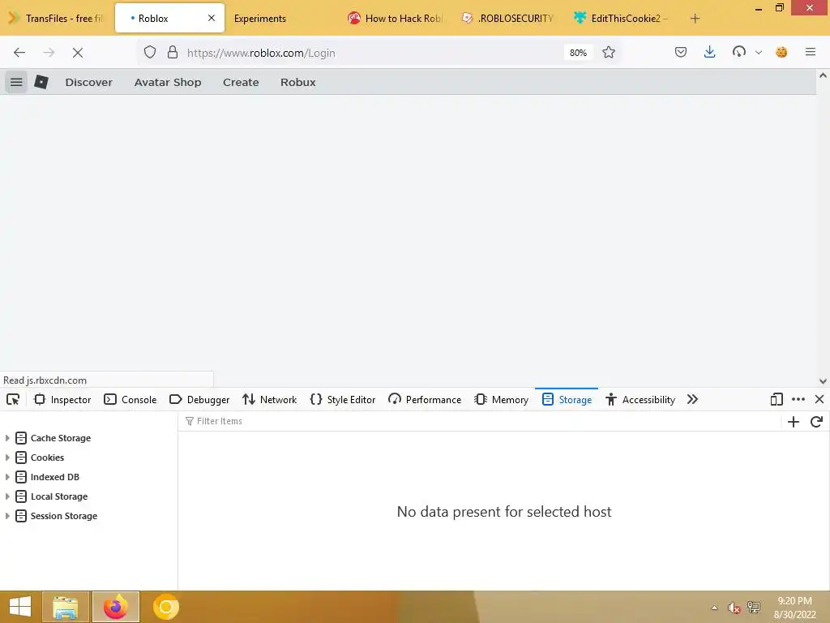The width and height of the screenshot is (830, 623).
Task: Click the 80% zoom level indicator
Action: pyautogui.click(x=578, y=53)
